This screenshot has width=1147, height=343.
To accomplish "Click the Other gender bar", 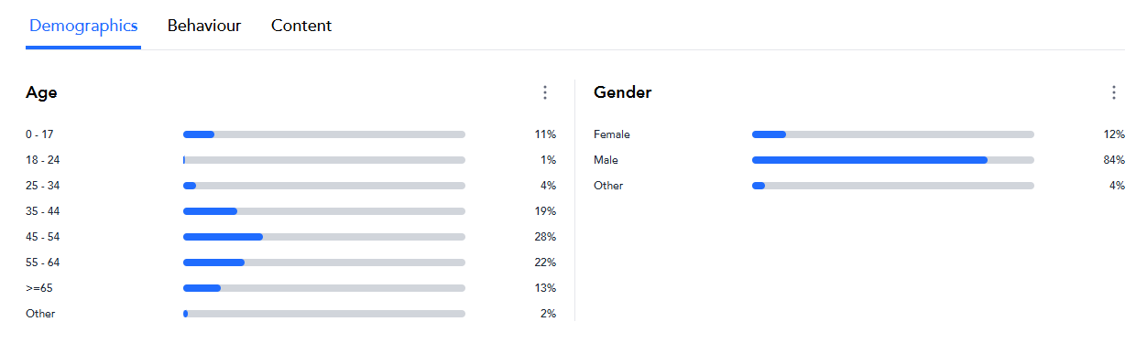I will [893, 186].
